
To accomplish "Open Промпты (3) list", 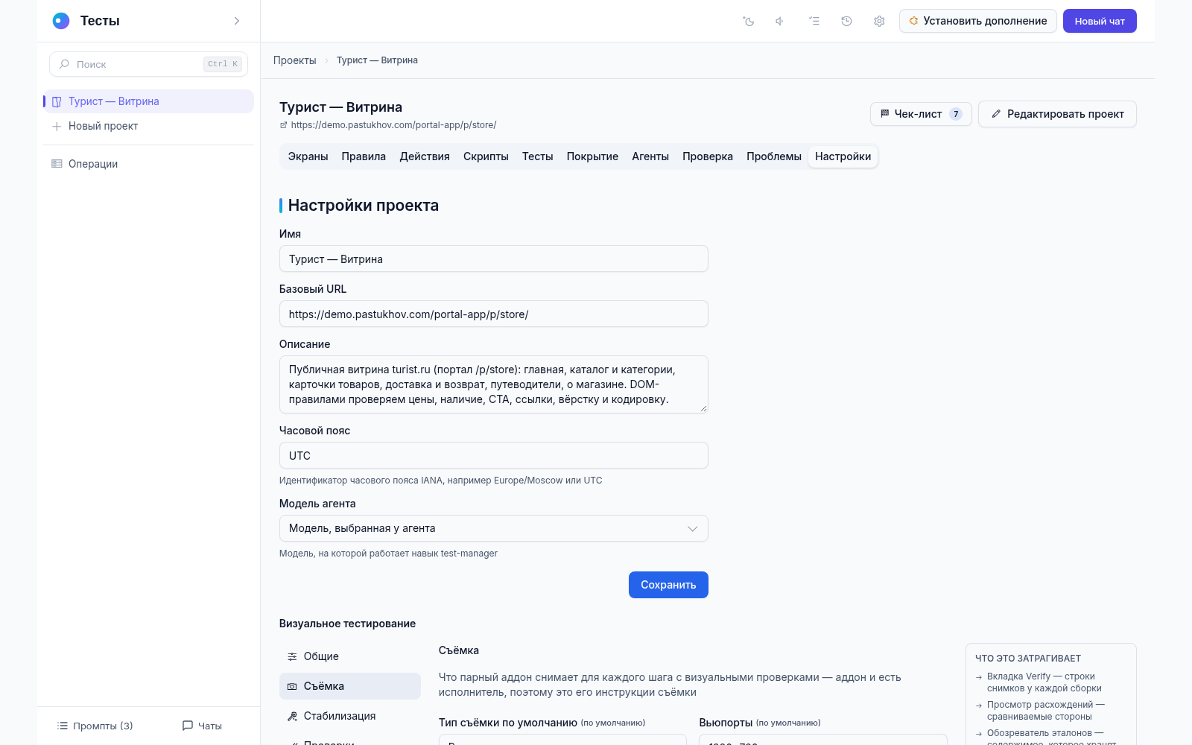I will (x=95, y=726).
